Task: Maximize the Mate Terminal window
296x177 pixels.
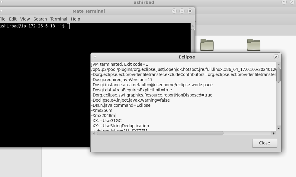Action: click(182, 11)
